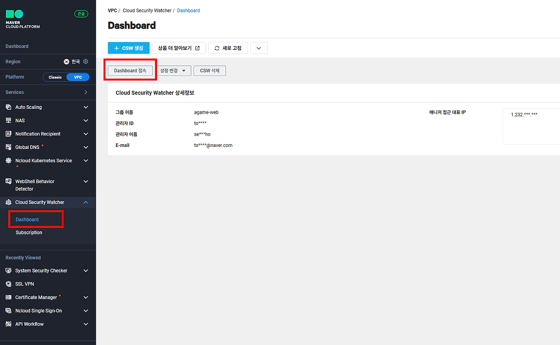The width and height of the screenshot is (560, 345).
Task: Click the WebShell Behavior Detector icon
Action: click(x=8, y=181)
